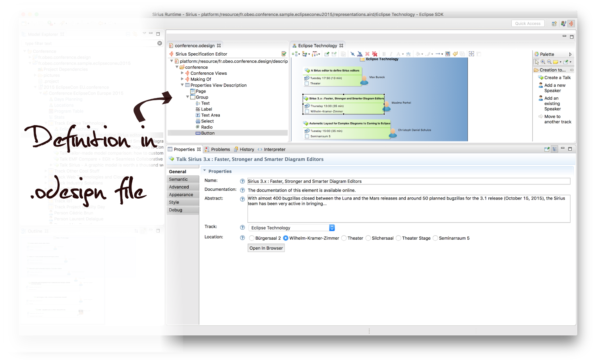Open the Semantic properties side tab

(183, 179)
